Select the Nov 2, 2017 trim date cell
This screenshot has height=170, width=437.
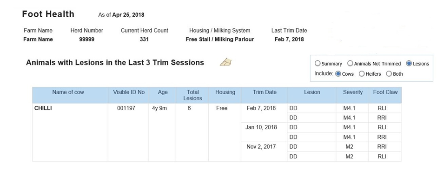click(x=261, y=146)
